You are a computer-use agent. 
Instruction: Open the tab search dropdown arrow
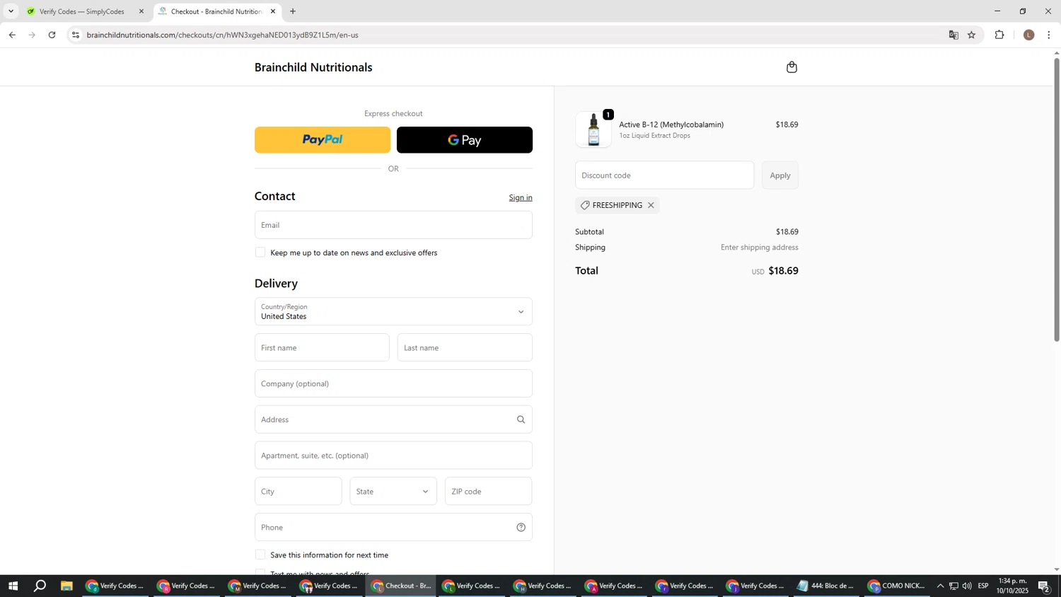(11, 11)
